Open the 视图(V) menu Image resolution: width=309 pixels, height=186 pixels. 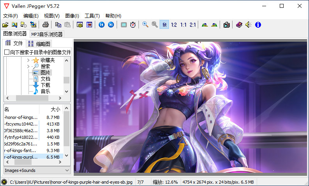click(51, 16)
